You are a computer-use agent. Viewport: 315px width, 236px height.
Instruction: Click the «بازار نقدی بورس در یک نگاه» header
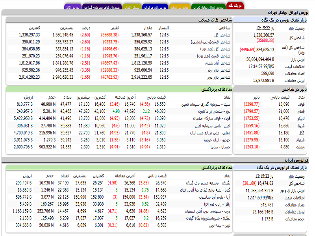coord(284,20)
